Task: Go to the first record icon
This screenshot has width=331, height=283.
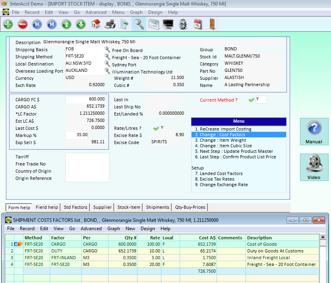Action: pos(37,24)
